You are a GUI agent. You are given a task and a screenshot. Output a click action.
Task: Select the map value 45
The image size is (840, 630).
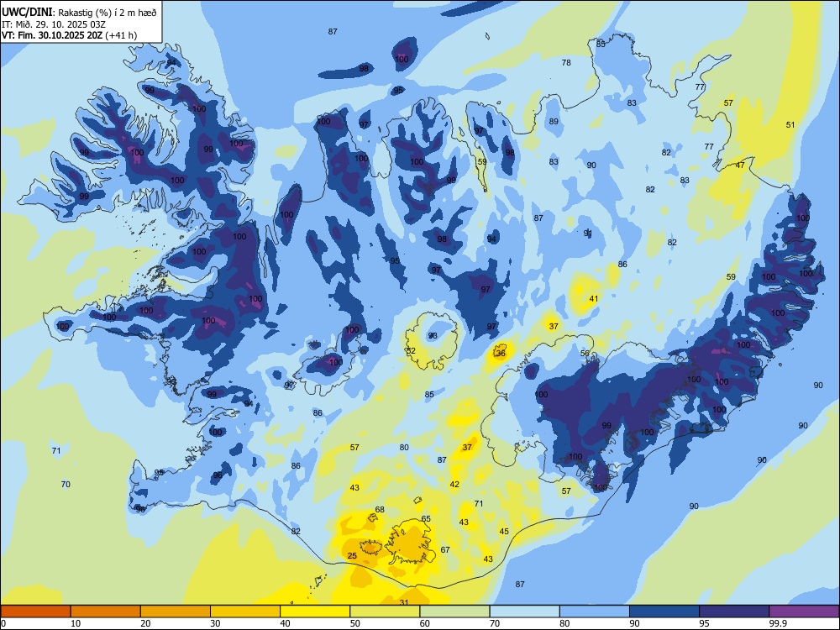pos(504,531)
